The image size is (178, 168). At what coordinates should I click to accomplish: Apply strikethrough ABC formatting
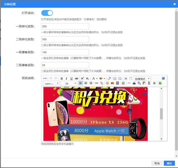click(x=76, y=78)
